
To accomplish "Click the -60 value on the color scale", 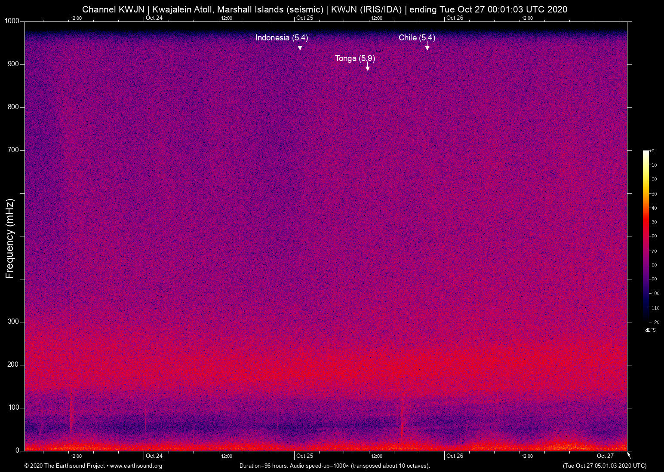I will 653,236.
